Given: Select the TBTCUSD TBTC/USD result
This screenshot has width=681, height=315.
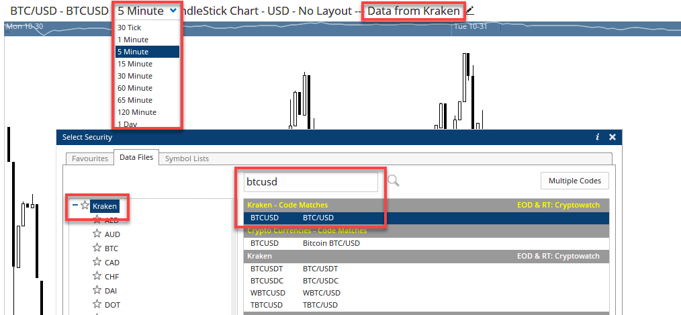Looking at the screenshot, I should [x=426, y=304].
